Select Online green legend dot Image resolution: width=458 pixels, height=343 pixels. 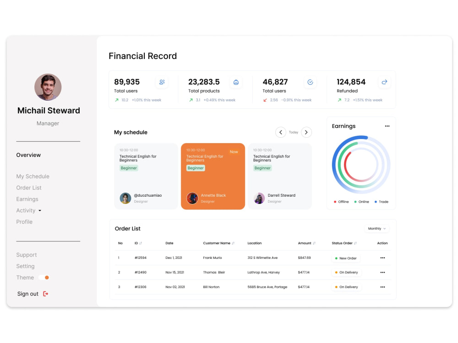pos(355,202)
